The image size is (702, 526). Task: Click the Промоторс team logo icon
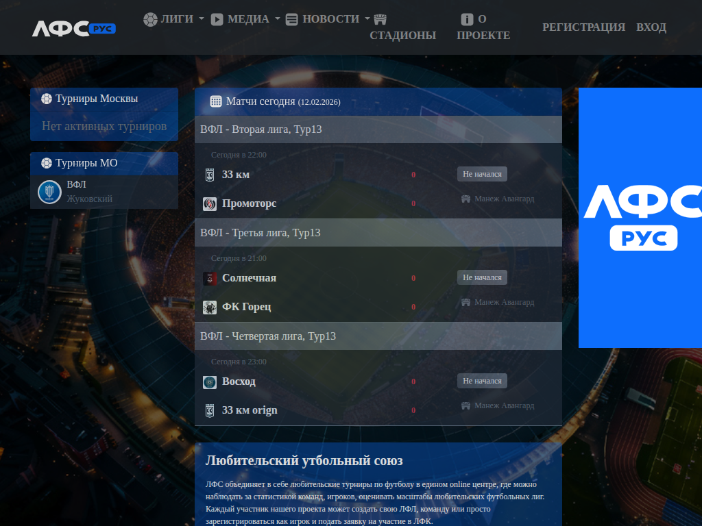(210, 203)
